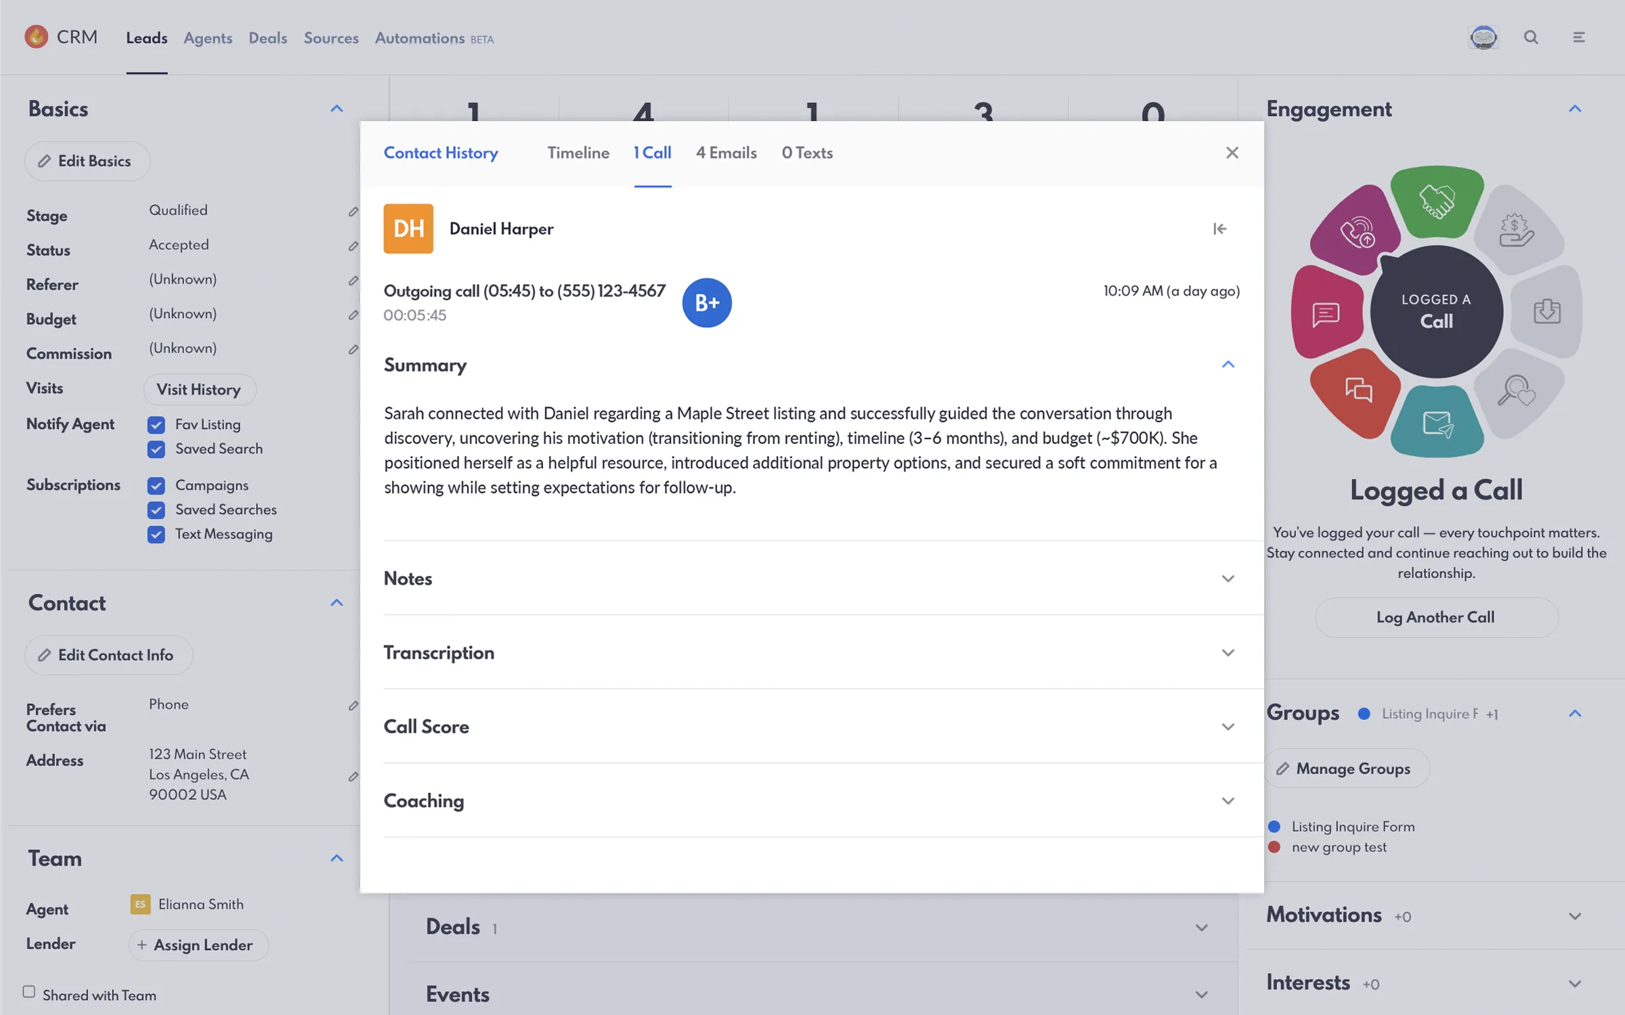Expand the Transcription section
Screen dimensions: 1625x1015
point(811,653)
